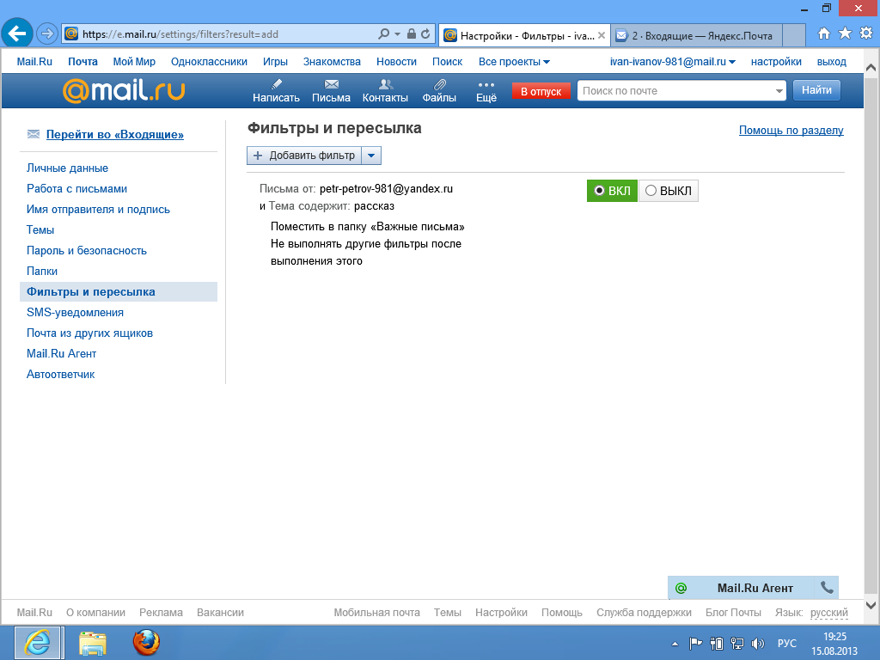Click the phone icon in Mail.Ru Агент bar

(827, 588)
